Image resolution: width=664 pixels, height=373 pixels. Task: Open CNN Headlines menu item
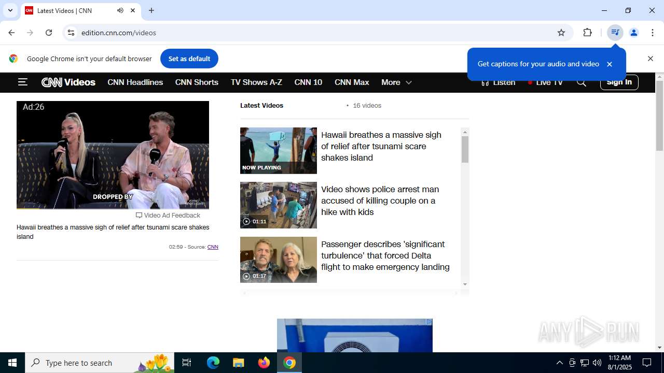coord(135,82)
